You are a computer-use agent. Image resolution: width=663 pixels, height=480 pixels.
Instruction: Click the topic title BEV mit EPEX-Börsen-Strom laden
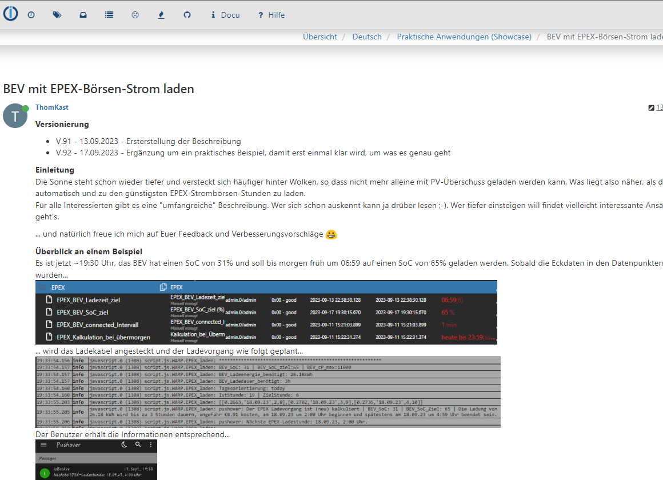tap(98, 89)
